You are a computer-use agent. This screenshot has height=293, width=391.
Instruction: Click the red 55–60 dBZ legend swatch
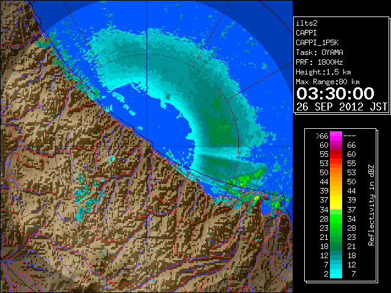[336, 154]
